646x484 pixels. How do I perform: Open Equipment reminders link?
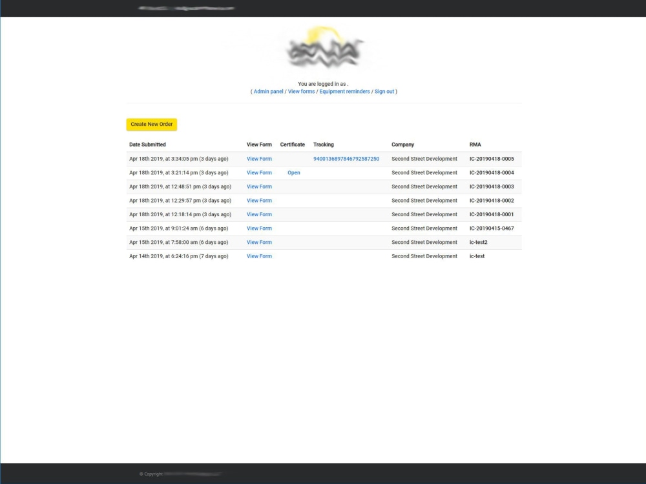pyautogui.click(x=344, y=92)
